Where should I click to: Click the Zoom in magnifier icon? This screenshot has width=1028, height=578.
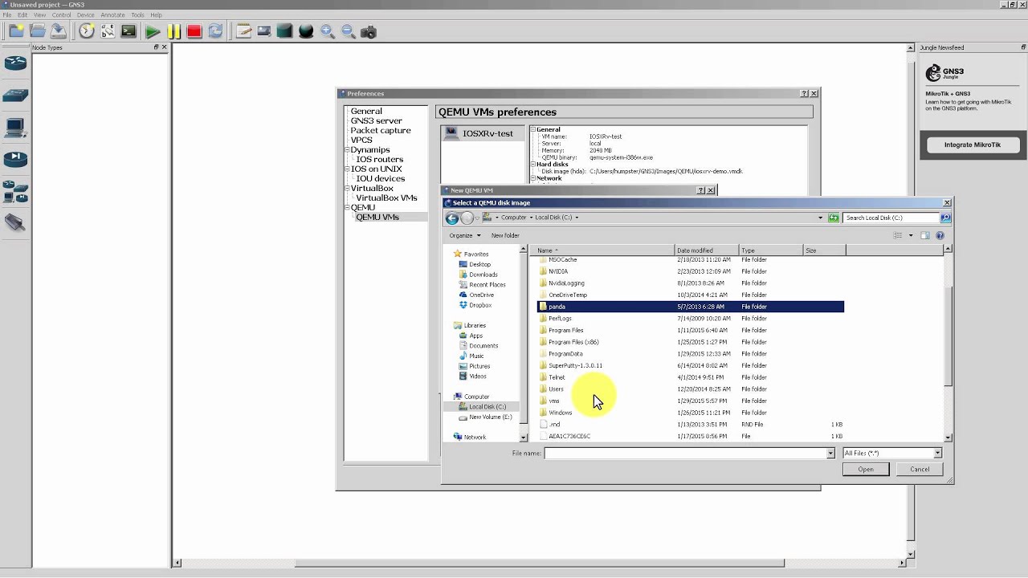click(327, 31)
